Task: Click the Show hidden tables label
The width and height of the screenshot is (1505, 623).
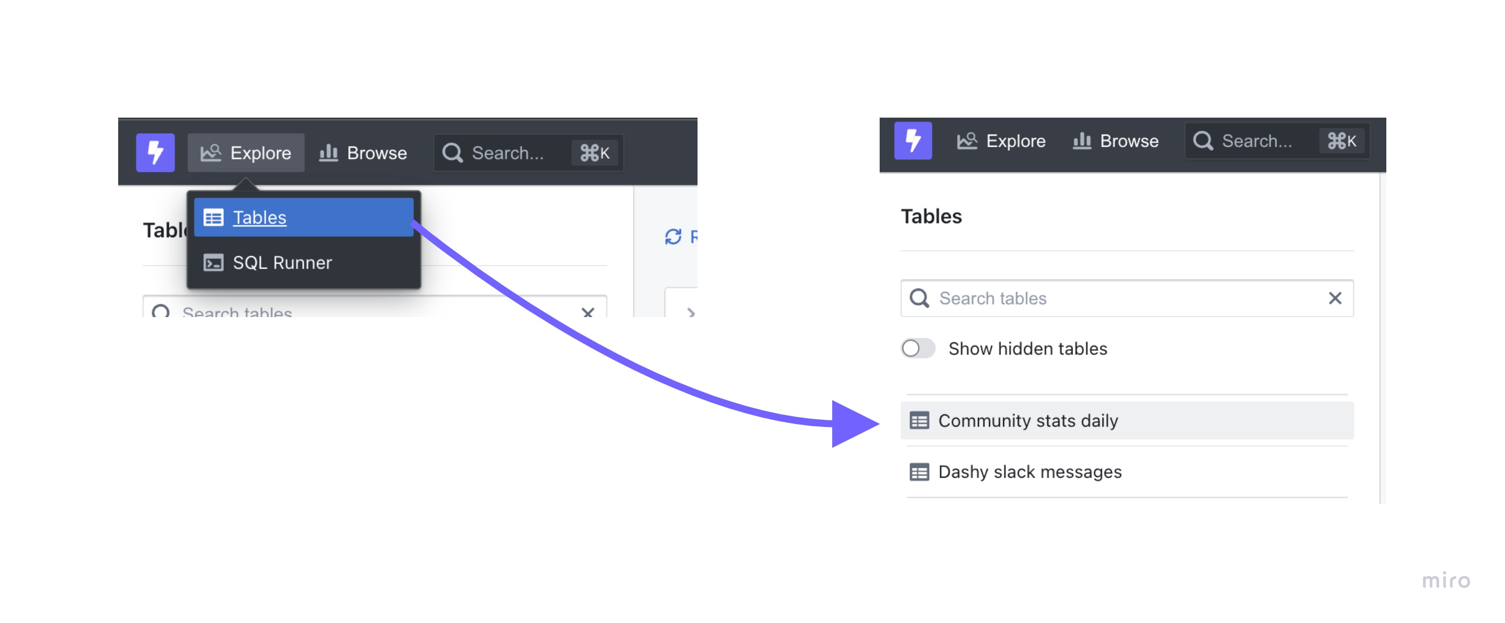Action: [x=1028, y=349]
